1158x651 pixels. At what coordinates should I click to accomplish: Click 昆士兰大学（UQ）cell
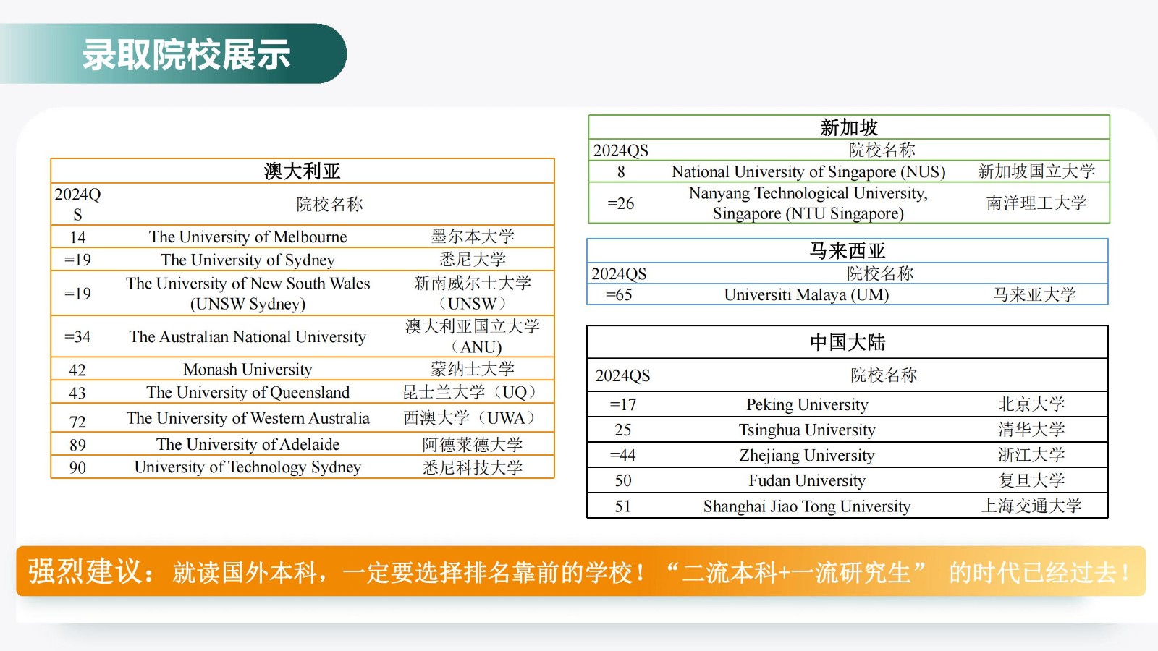click(x=473, y=392)
